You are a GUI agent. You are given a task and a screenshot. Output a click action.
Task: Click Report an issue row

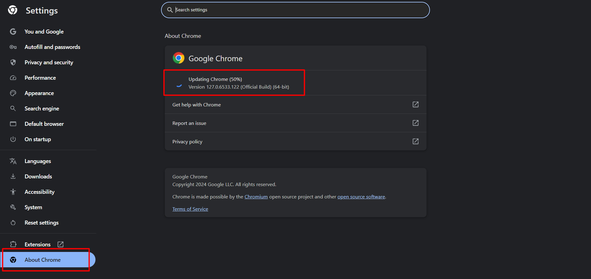(296, 123)
